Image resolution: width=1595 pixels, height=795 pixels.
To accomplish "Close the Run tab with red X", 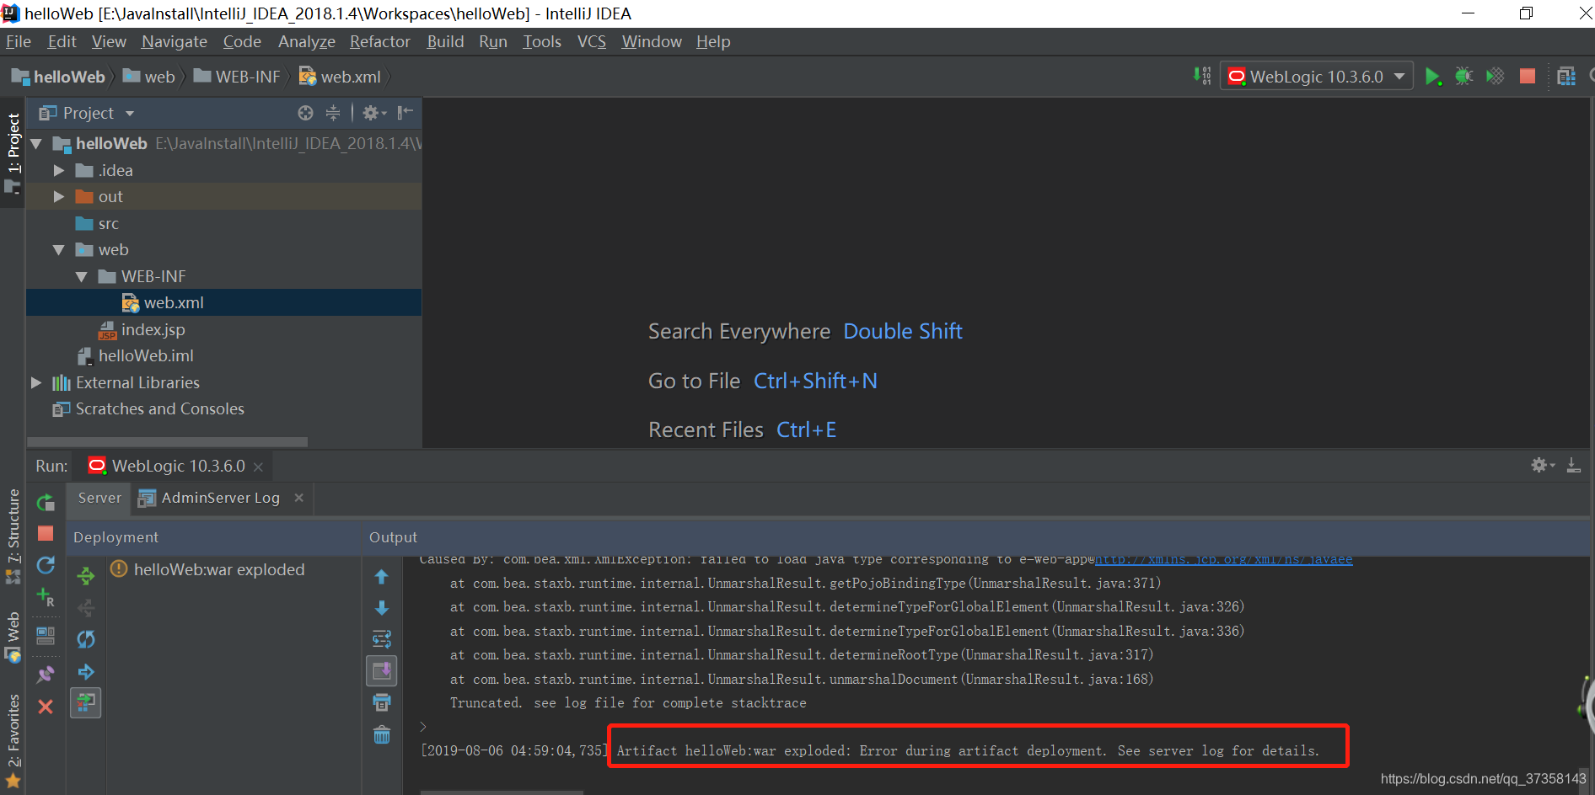I will tap(46, 707).
